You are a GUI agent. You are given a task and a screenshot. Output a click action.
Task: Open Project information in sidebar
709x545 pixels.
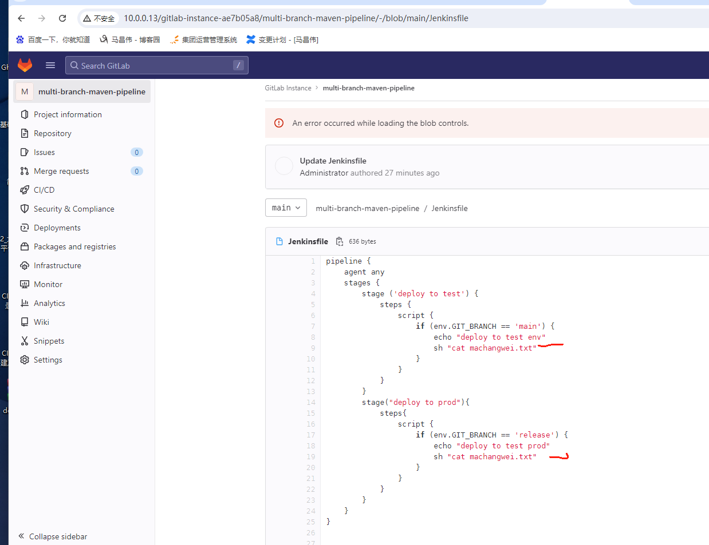68,114
